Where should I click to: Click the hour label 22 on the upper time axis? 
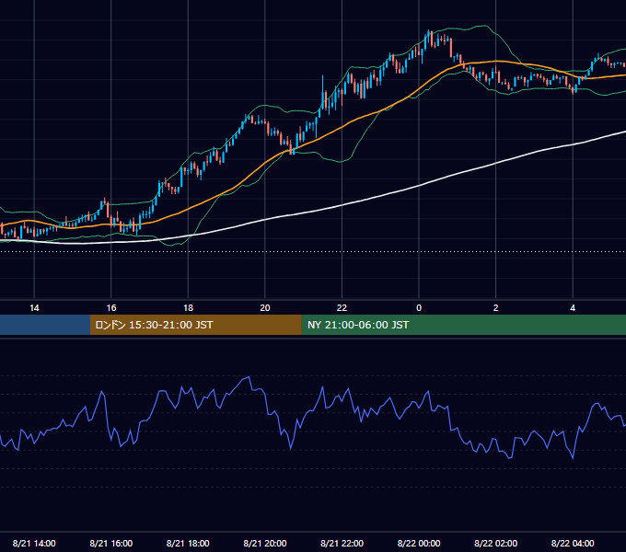coord(342,308)
